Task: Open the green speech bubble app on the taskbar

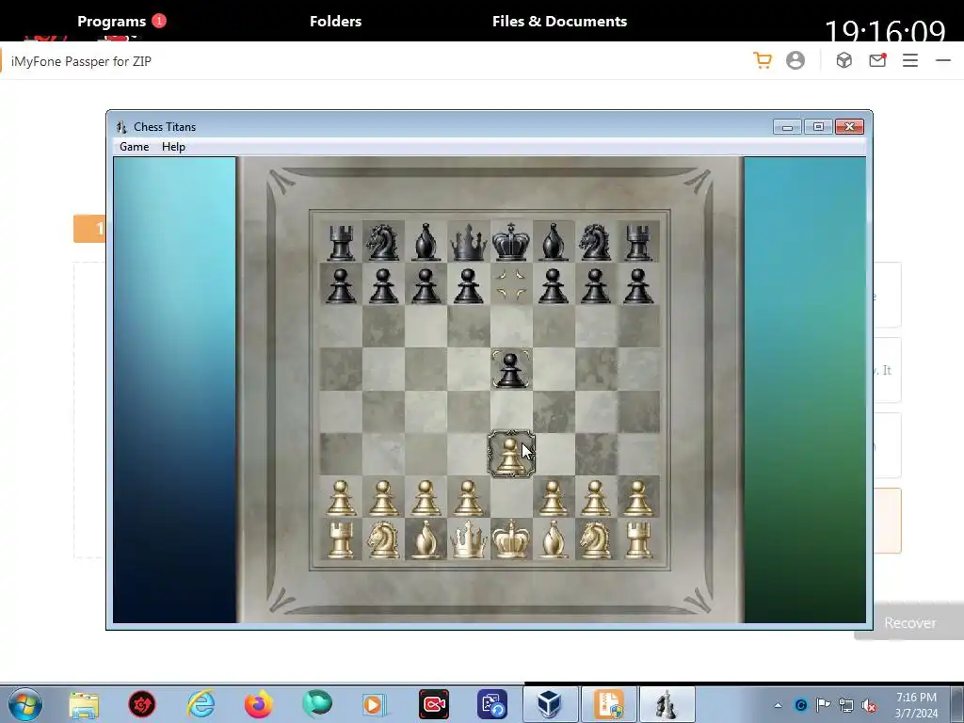Action: tap(316, 704)
